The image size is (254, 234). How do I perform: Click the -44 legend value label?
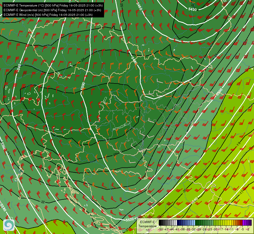(171, 229)
